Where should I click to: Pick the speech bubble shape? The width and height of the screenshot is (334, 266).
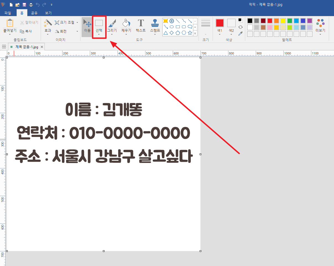coord(190,27)
